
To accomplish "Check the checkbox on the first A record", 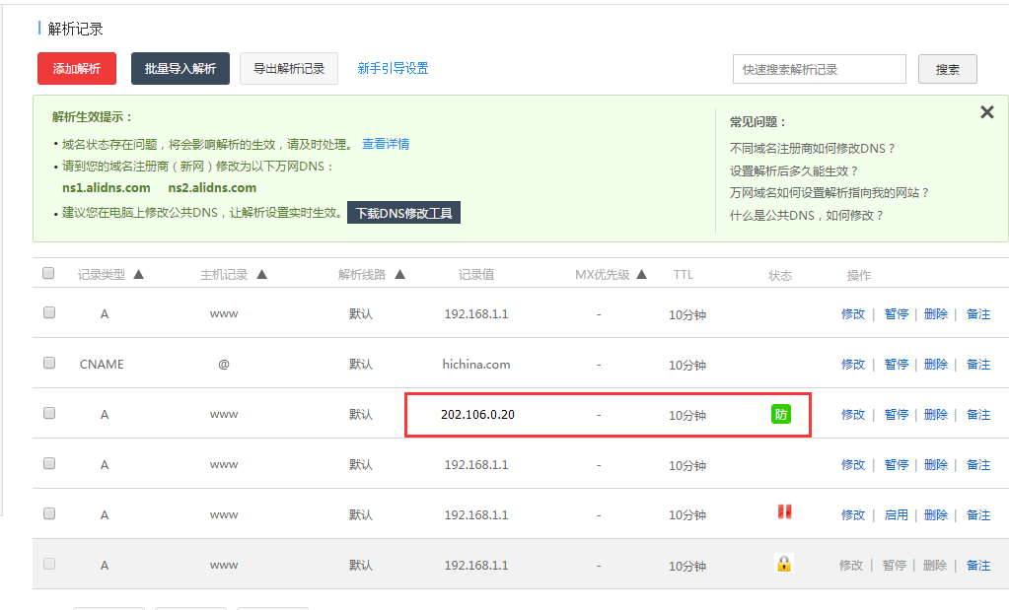I will pyautogui.click(x=47, y=311).
